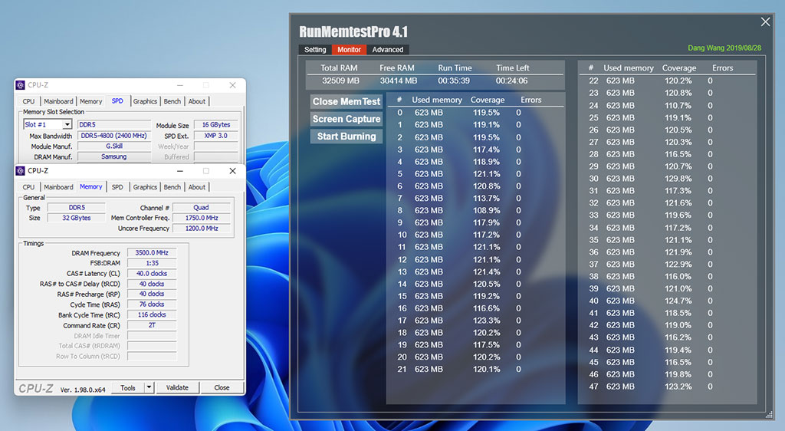Click coverage 123.2% in memtest row 47
This screenshot has width=785, height=431.
(678, 387)
